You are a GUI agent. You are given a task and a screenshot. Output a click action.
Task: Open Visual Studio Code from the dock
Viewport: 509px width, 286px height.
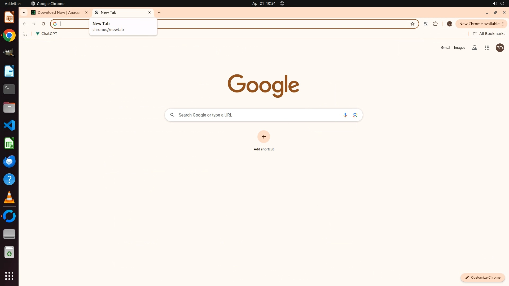(x=9, y=125)
